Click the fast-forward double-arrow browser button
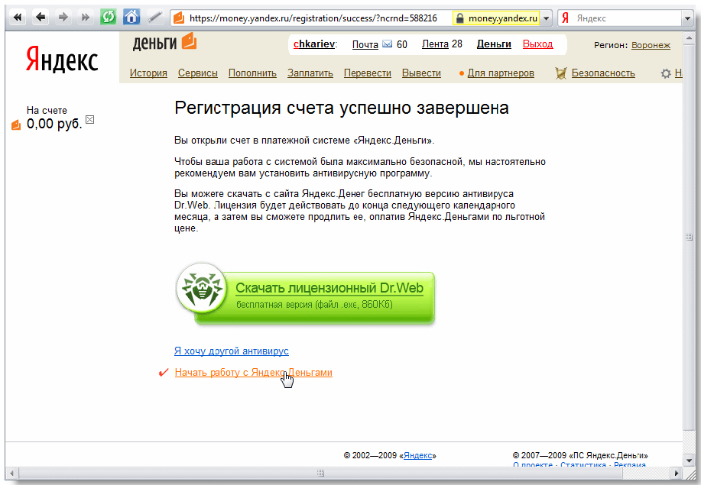701x485 pixels. coord(85,18)
